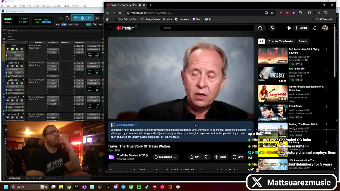The width and height of the screenshot is (340, 191).
Task: Click into YouTube search field
Action: [x=207, y=28]
